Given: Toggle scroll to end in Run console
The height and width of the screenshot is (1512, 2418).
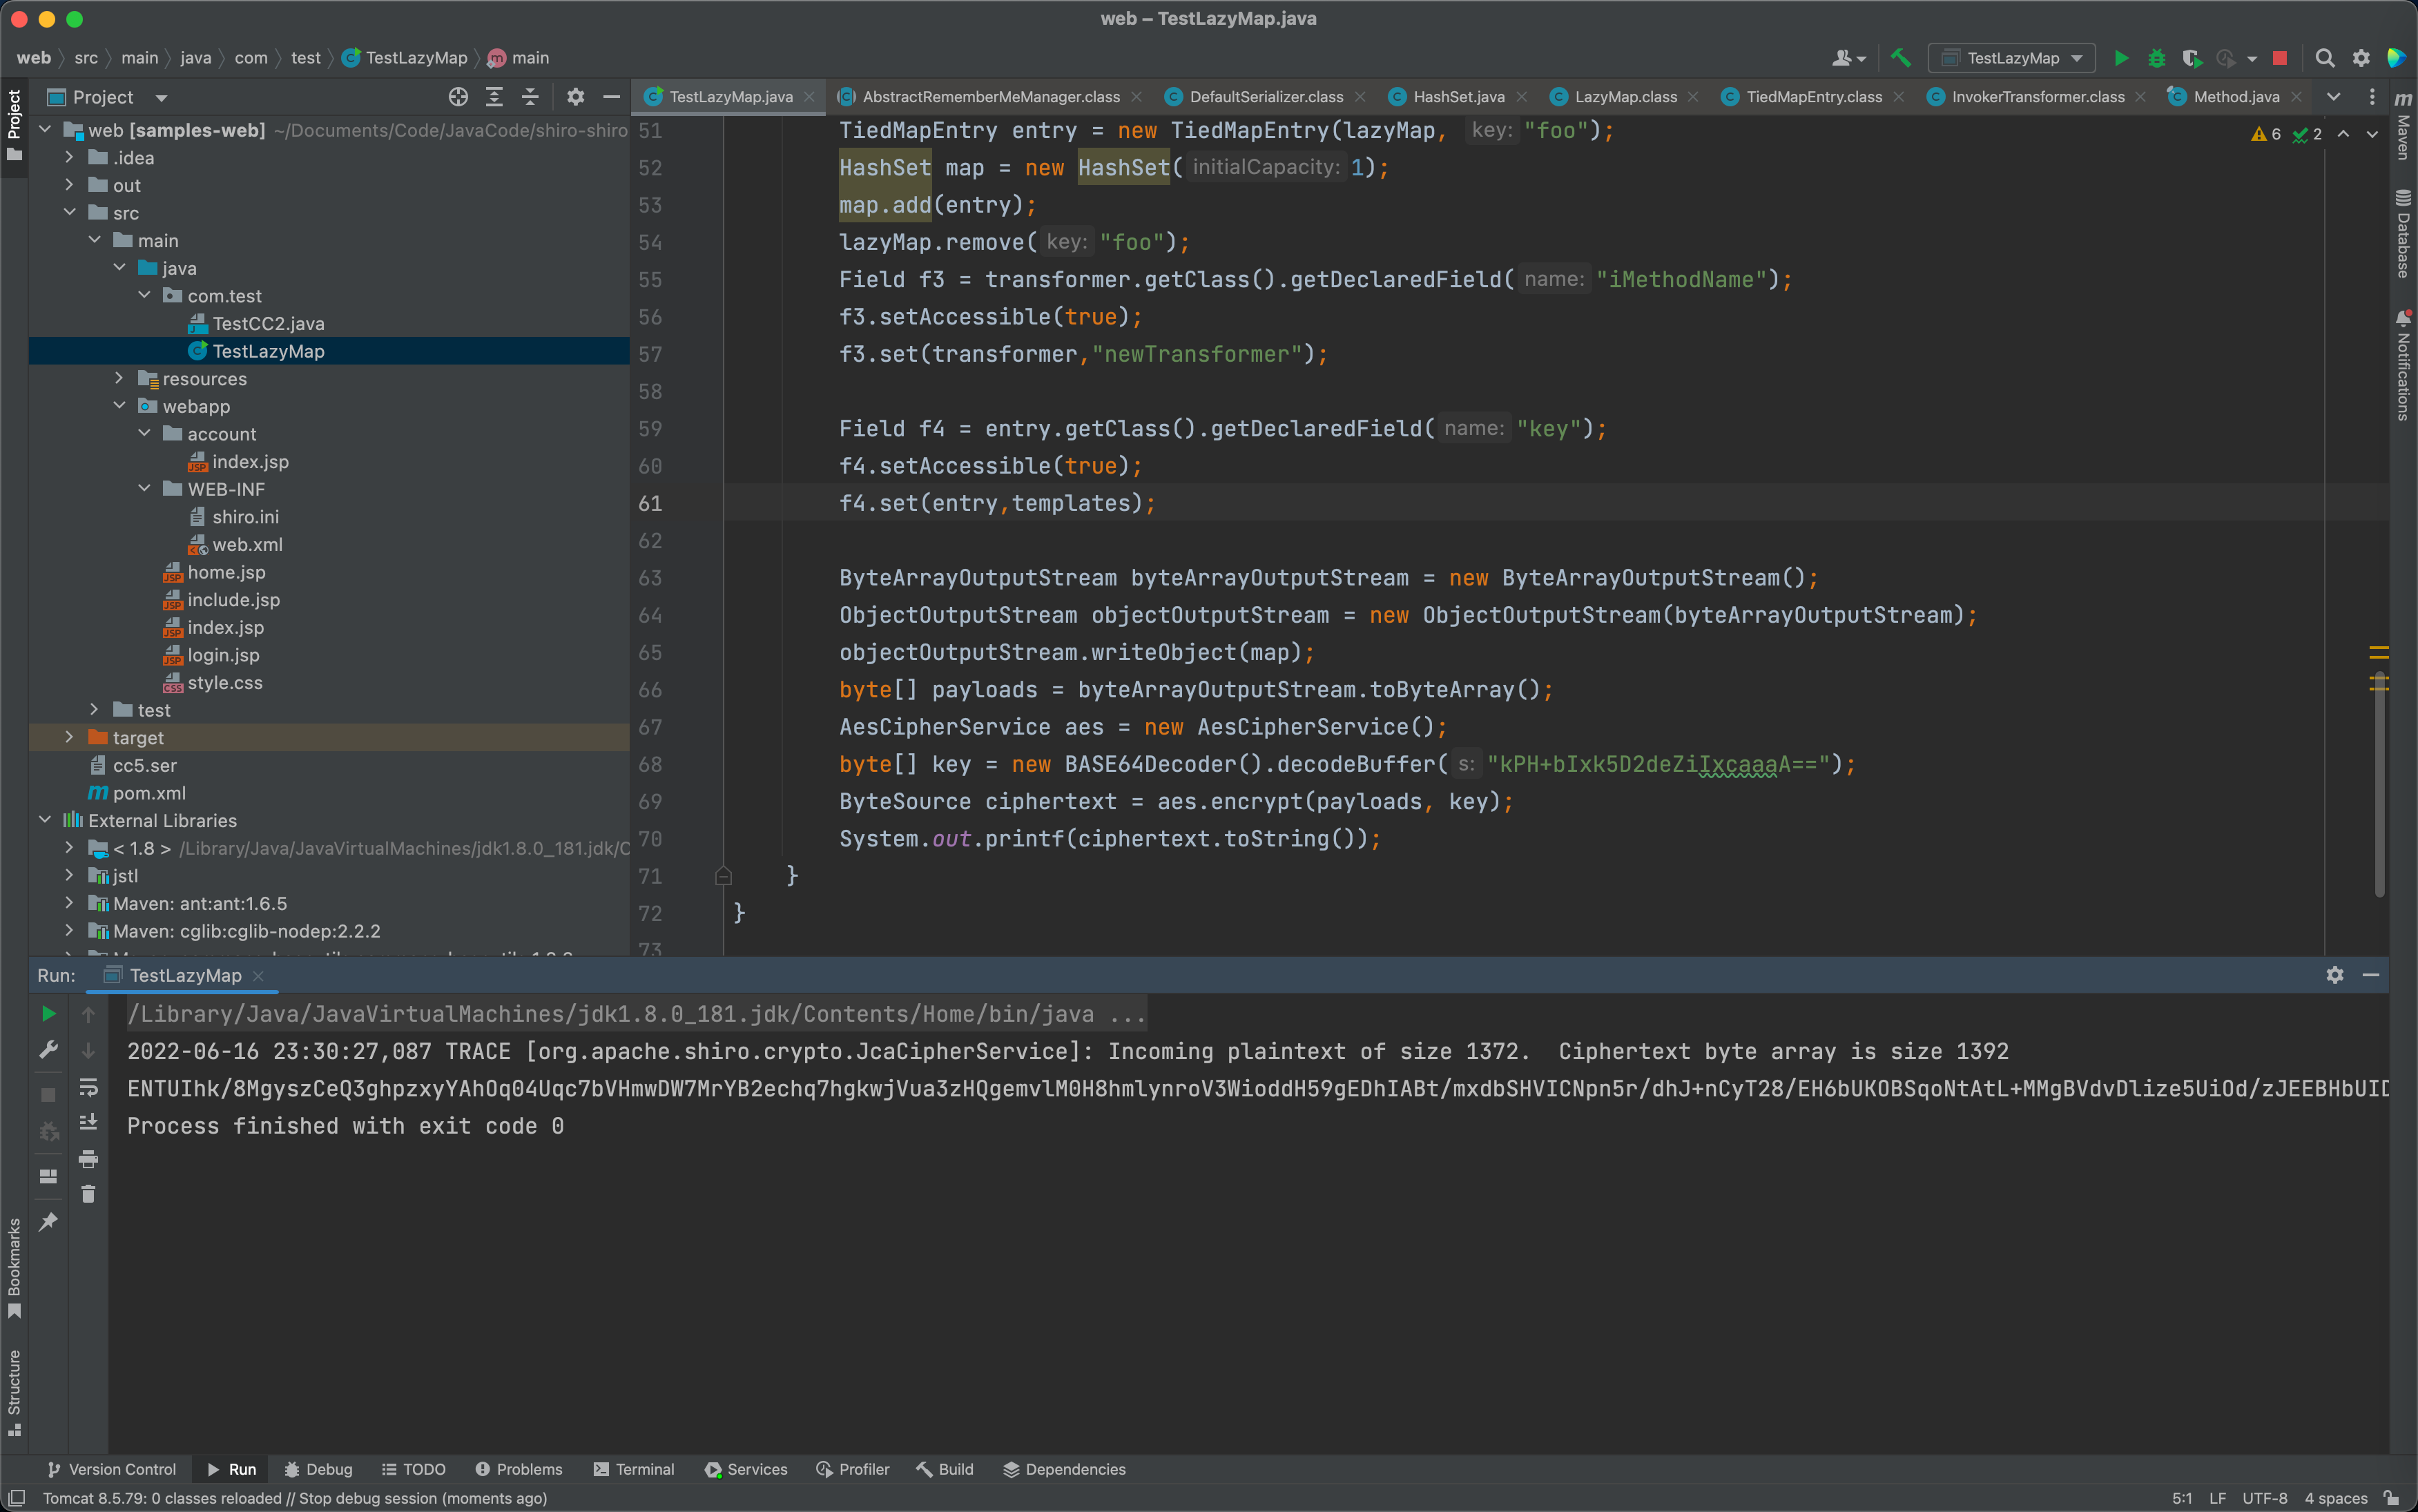Looking at the screenshot, I should click(88, 1122).
